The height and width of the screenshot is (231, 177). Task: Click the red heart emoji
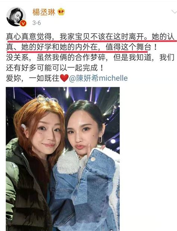[x=64, y=78]
